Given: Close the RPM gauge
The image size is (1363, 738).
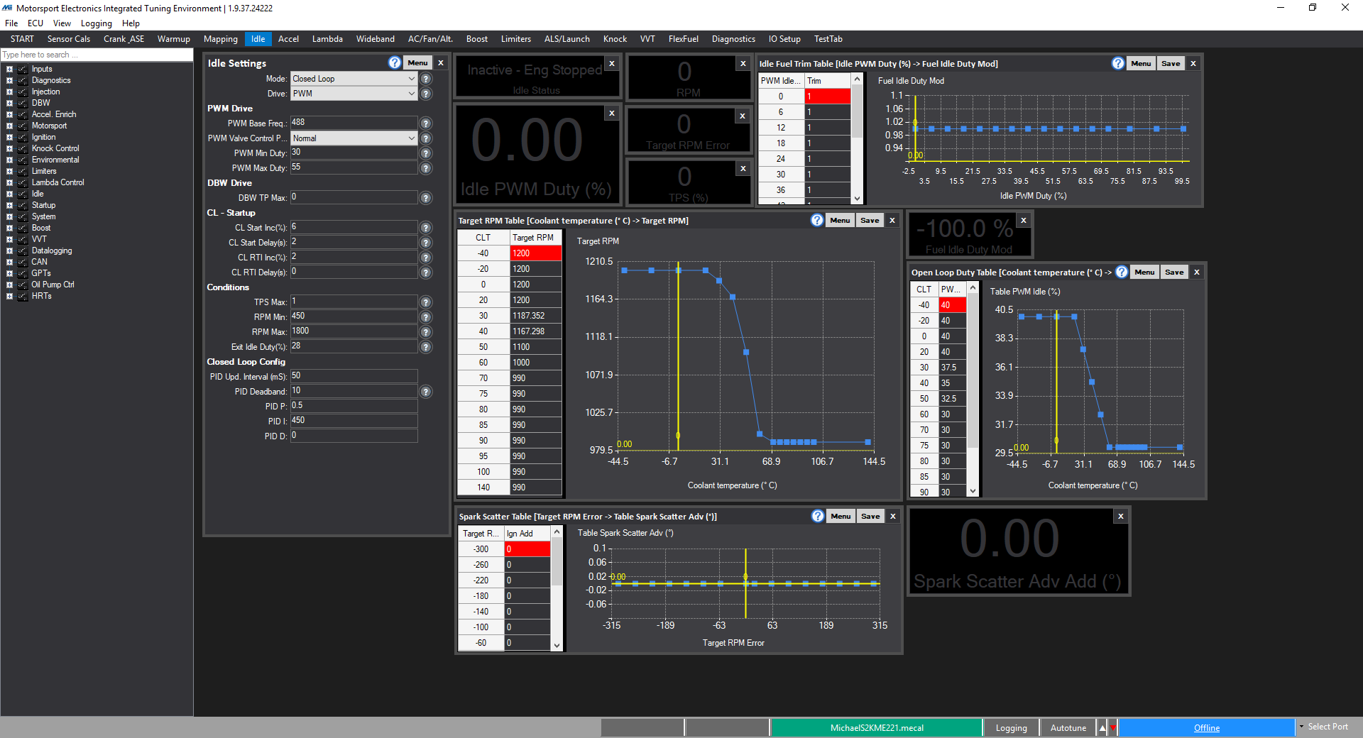Looking at the screenshot, I should (743, 63).
